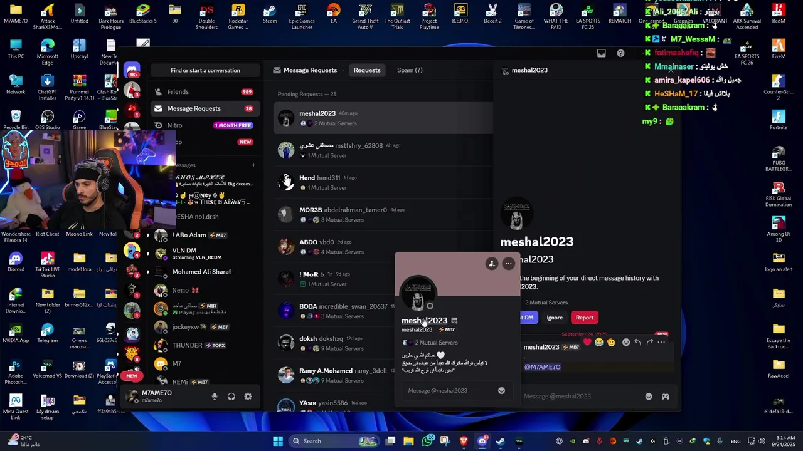Open Telegram desktop shortcut

tap(48, 334)
